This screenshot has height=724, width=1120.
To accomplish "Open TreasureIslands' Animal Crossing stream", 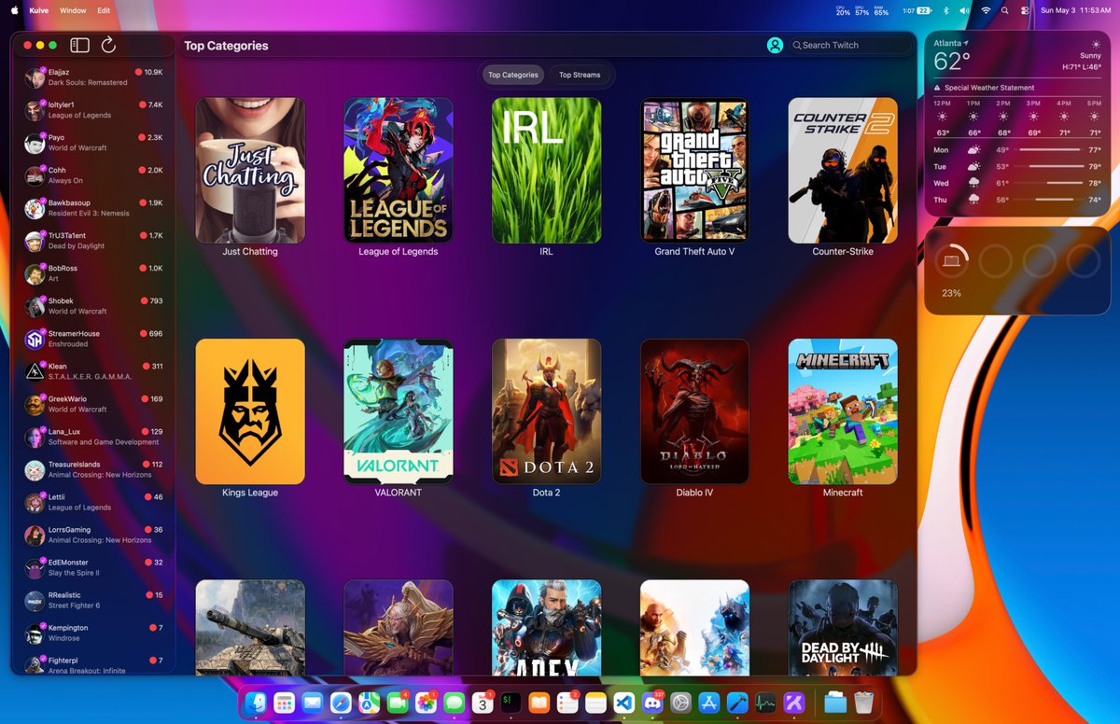I will tap(93, 469).
